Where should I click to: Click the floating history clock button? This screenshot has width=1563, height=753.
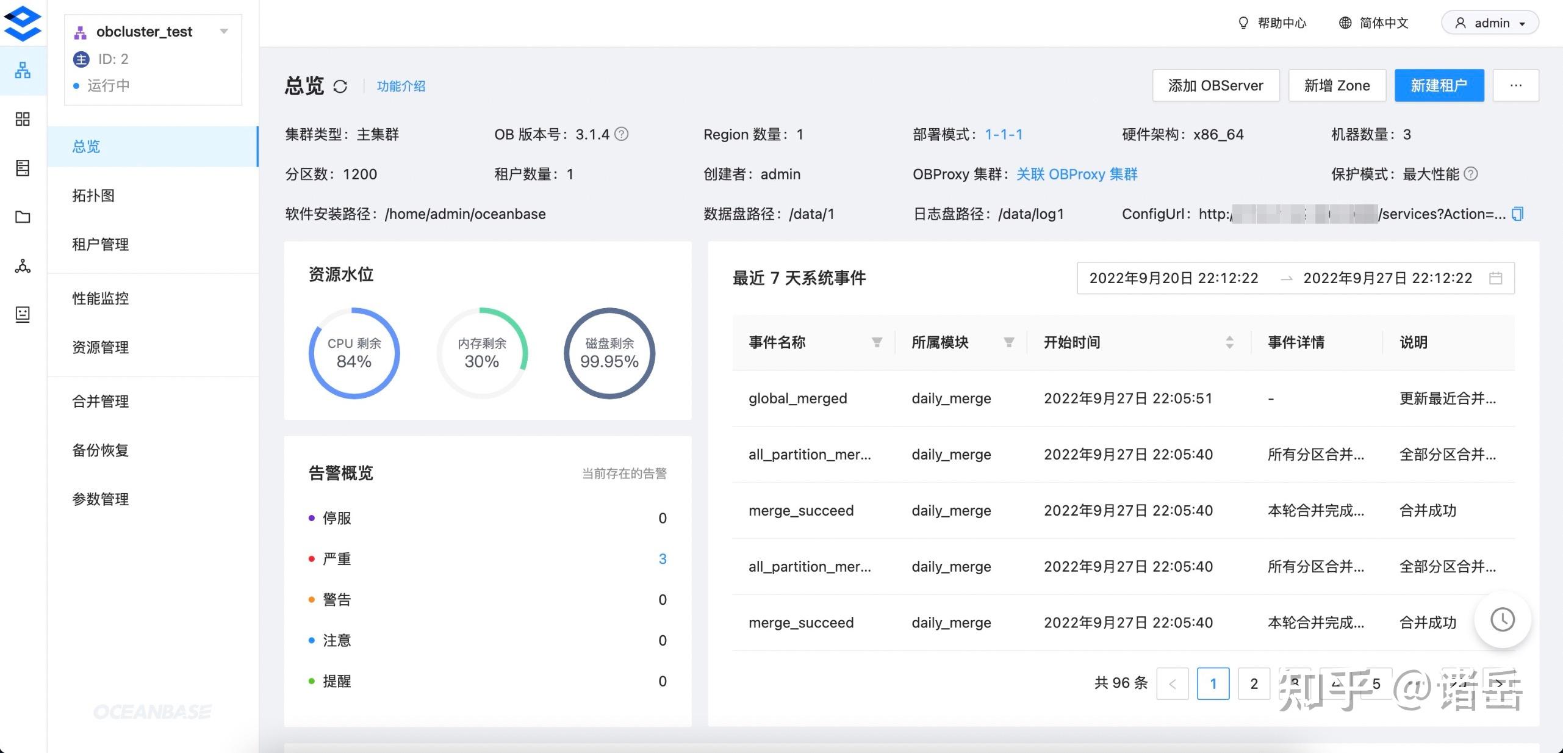(1503, 619)
